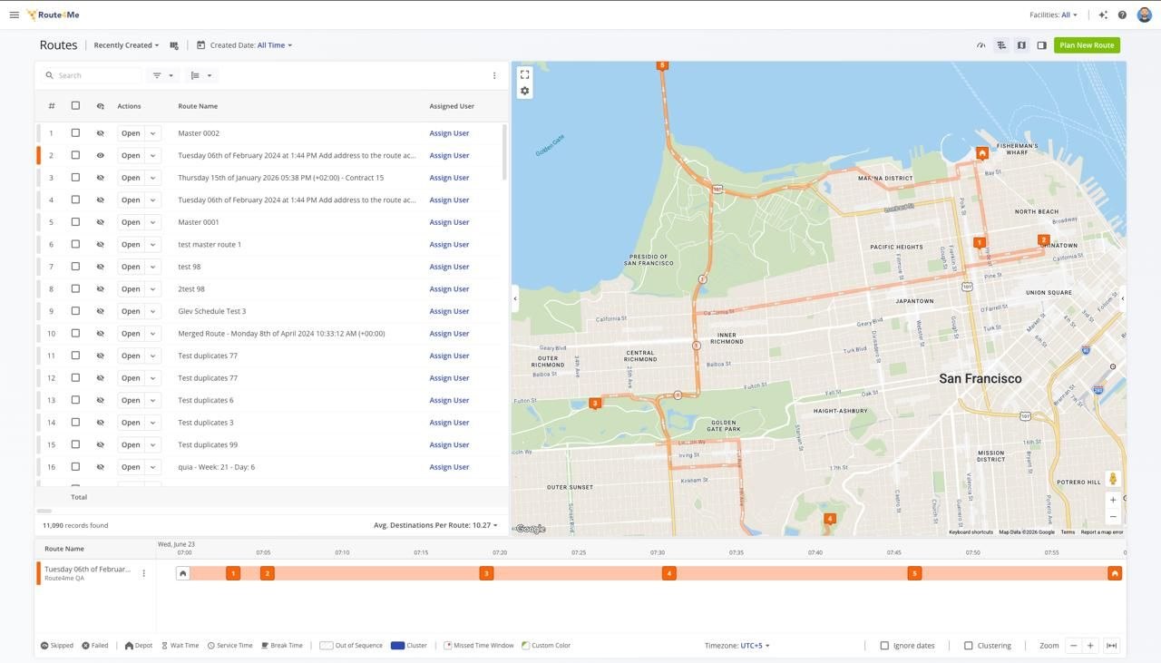Click the map's right edge collapse arrow
The width and height of the screenshot is (1161, 663).
(1122, 298)
